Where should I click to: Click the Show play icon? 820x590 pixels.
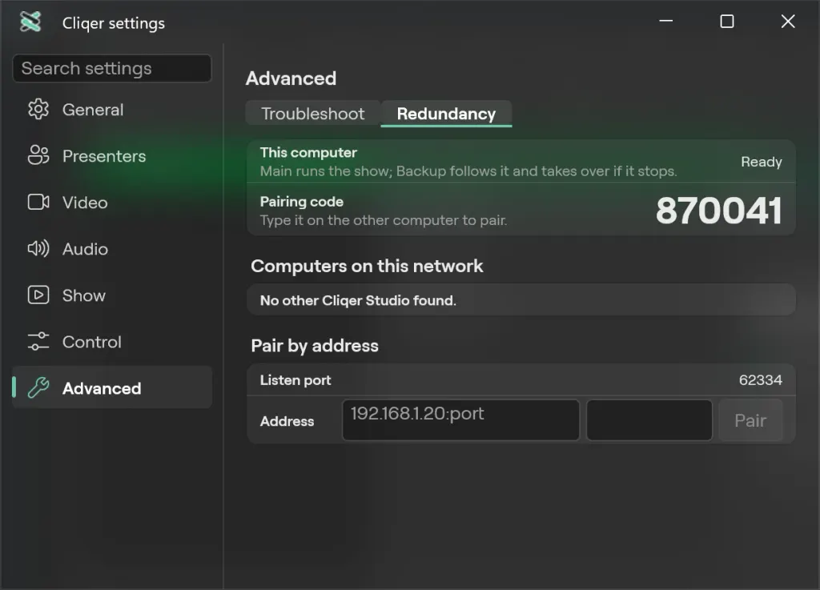click(x=38, y=295)
